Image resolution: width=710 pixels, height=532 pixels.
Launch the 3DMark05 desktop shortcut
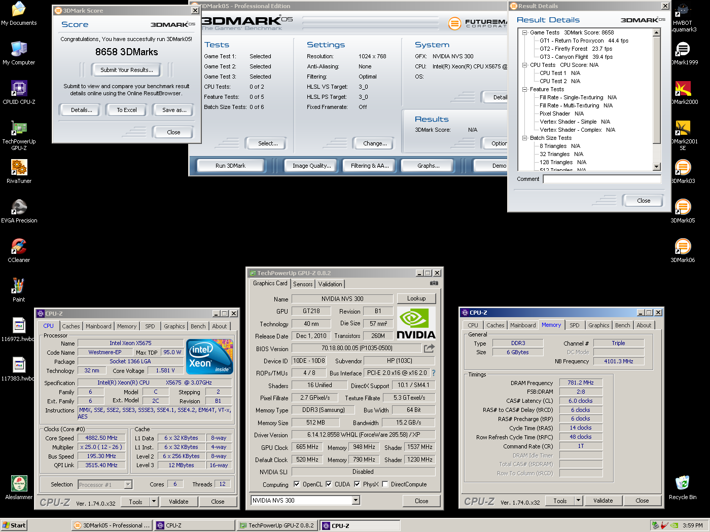click(683, 211)
